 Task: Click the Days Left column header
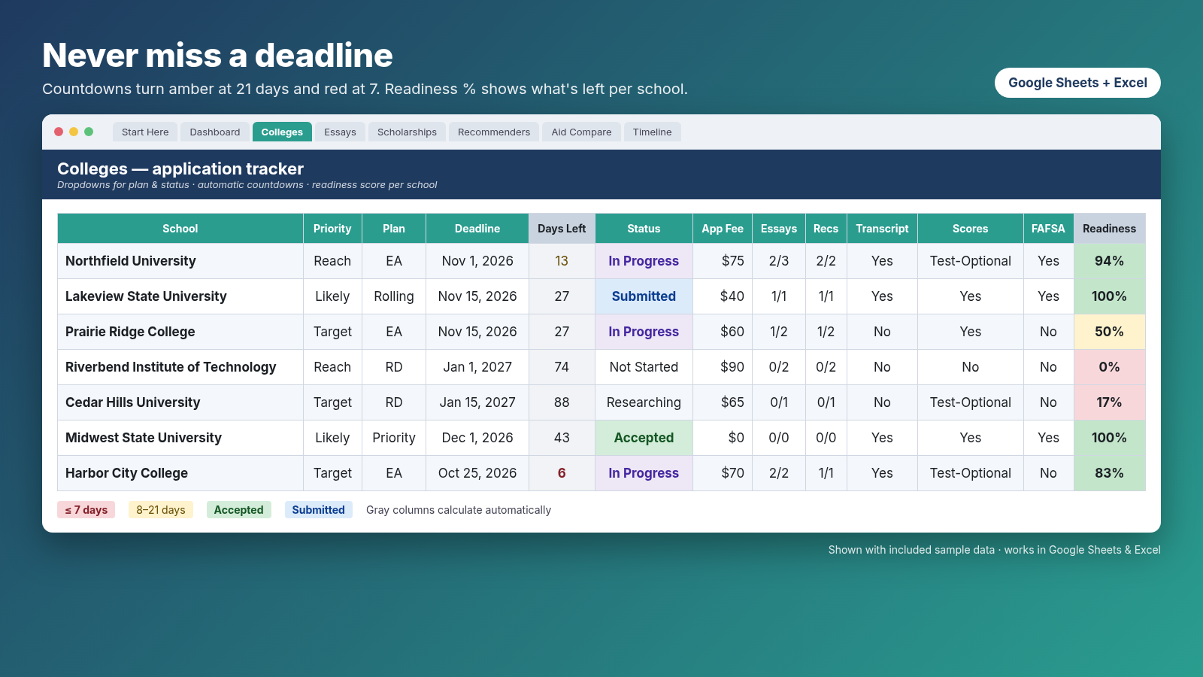(562, 229)
